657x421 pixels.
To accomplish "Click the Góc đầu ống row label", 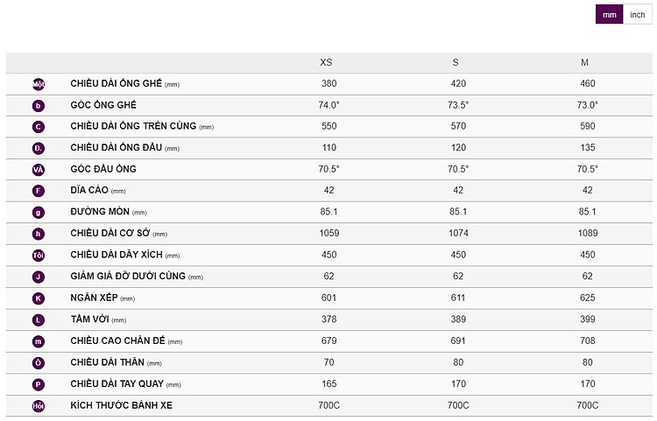I will point(103,169).
